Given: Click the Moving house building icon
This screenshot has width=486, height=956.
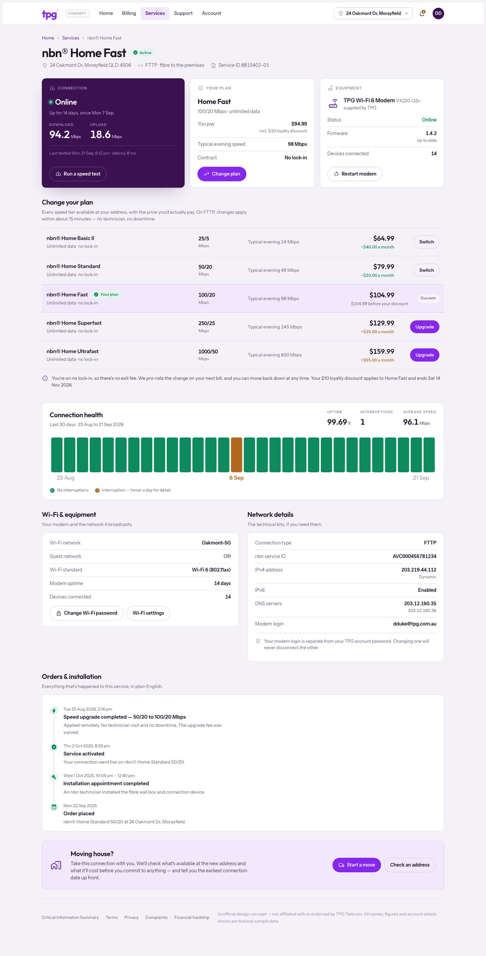Looking at the screenshot, I should point(56,865).
